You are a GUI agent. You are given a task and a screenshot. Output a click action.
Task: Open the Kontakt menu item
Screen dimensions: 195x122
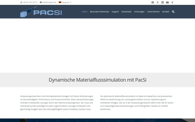click(x=166, y=12)
